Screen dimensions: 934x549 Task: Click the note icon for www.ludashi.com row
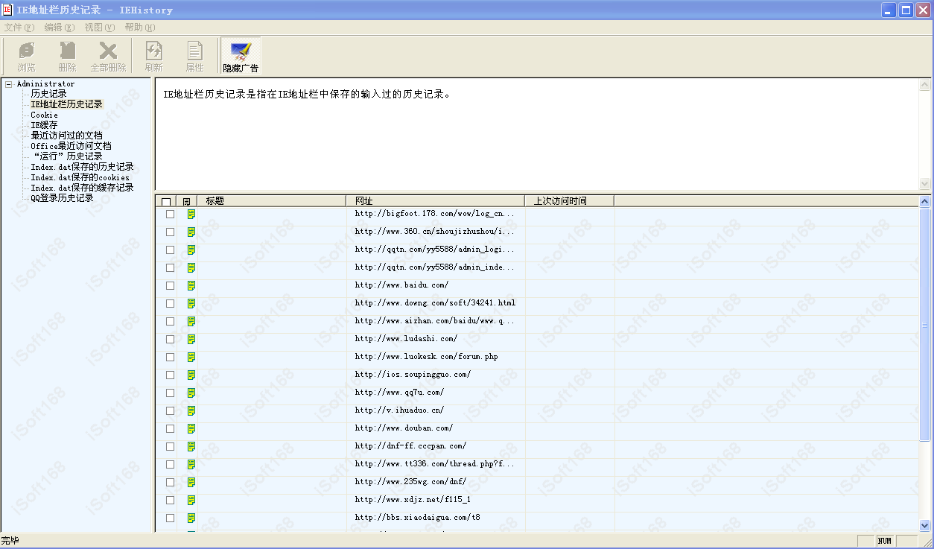point(191,339)
